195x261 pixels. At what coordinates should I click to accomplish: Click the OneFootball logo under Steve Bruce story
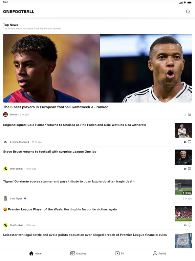tap(5, 169)
